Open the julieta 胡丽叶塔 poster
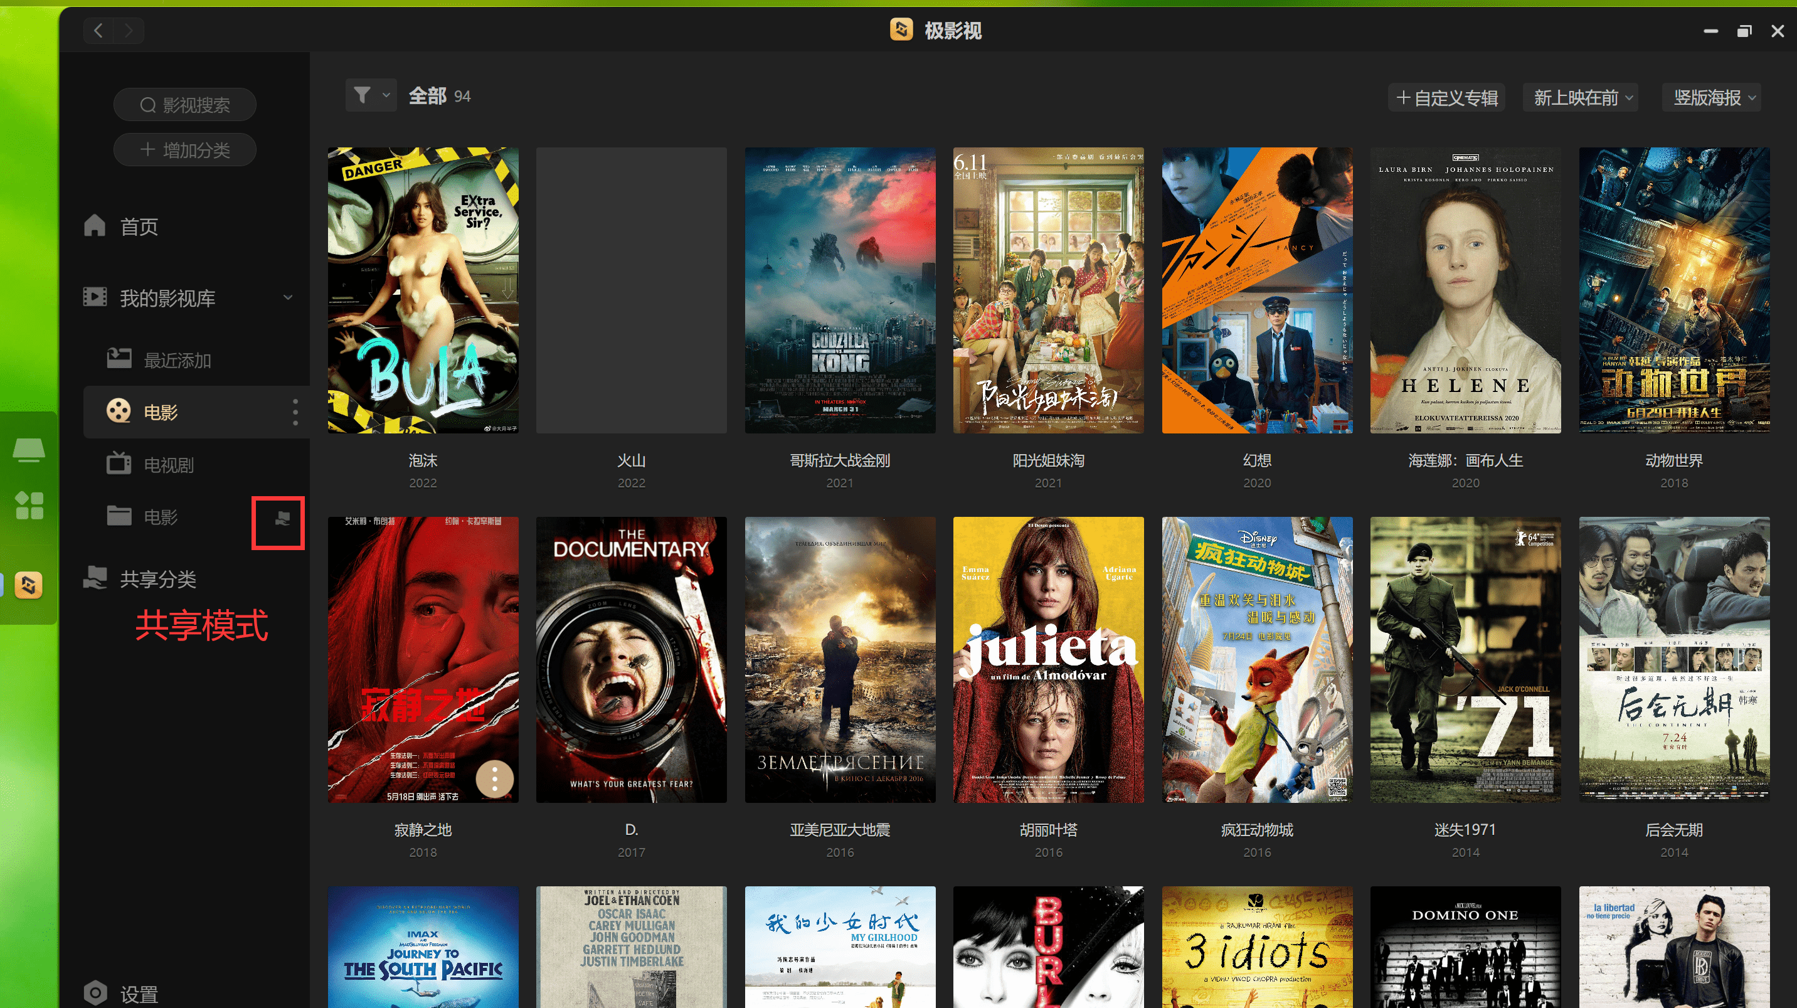 coord(1049,660)
